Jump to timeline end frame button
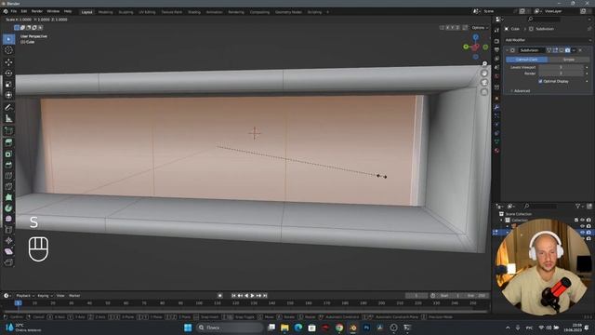This screenshot has height=335, width=595. [265, 296]
